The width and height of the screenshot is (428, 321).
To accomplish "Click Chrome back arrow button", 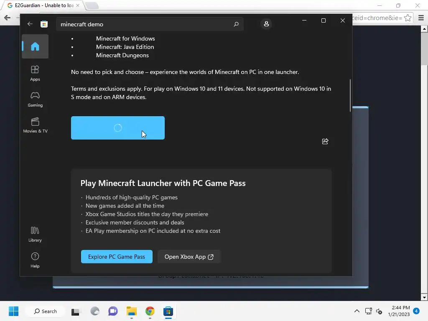I will [x=8, y=18].
